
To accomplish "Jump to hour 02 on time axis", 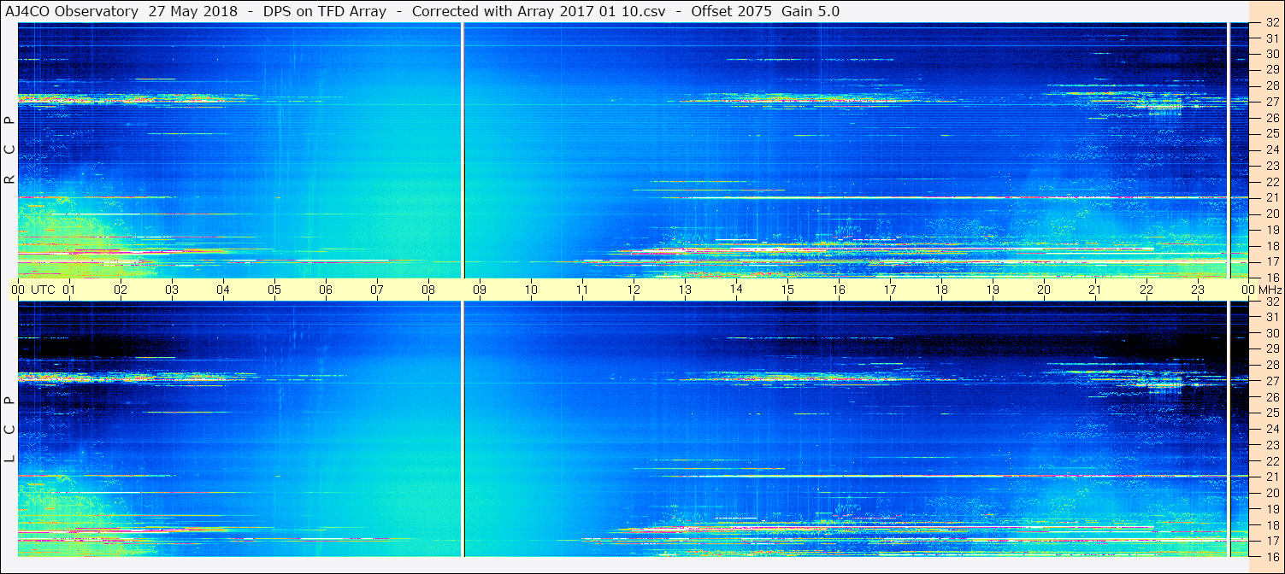I will 121,290.
